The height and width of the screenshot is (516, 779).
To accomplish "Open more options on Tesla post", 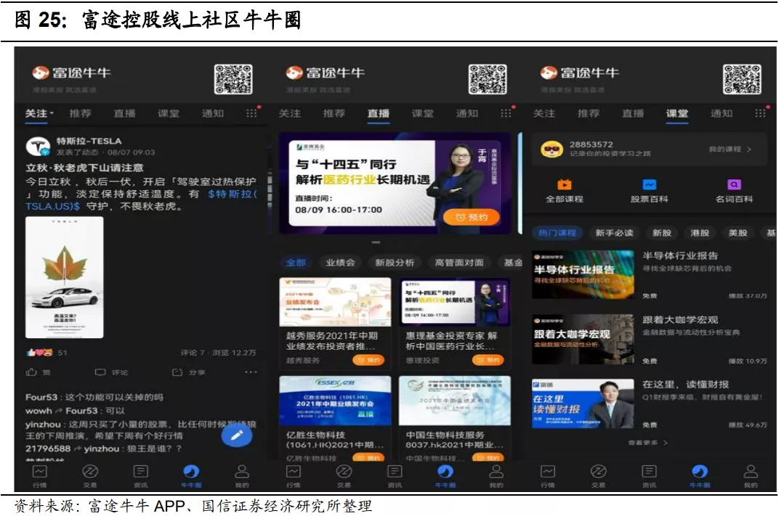I will 251,372.
